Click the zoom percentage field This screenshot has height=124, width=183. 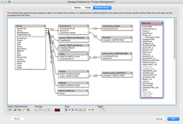89,110
